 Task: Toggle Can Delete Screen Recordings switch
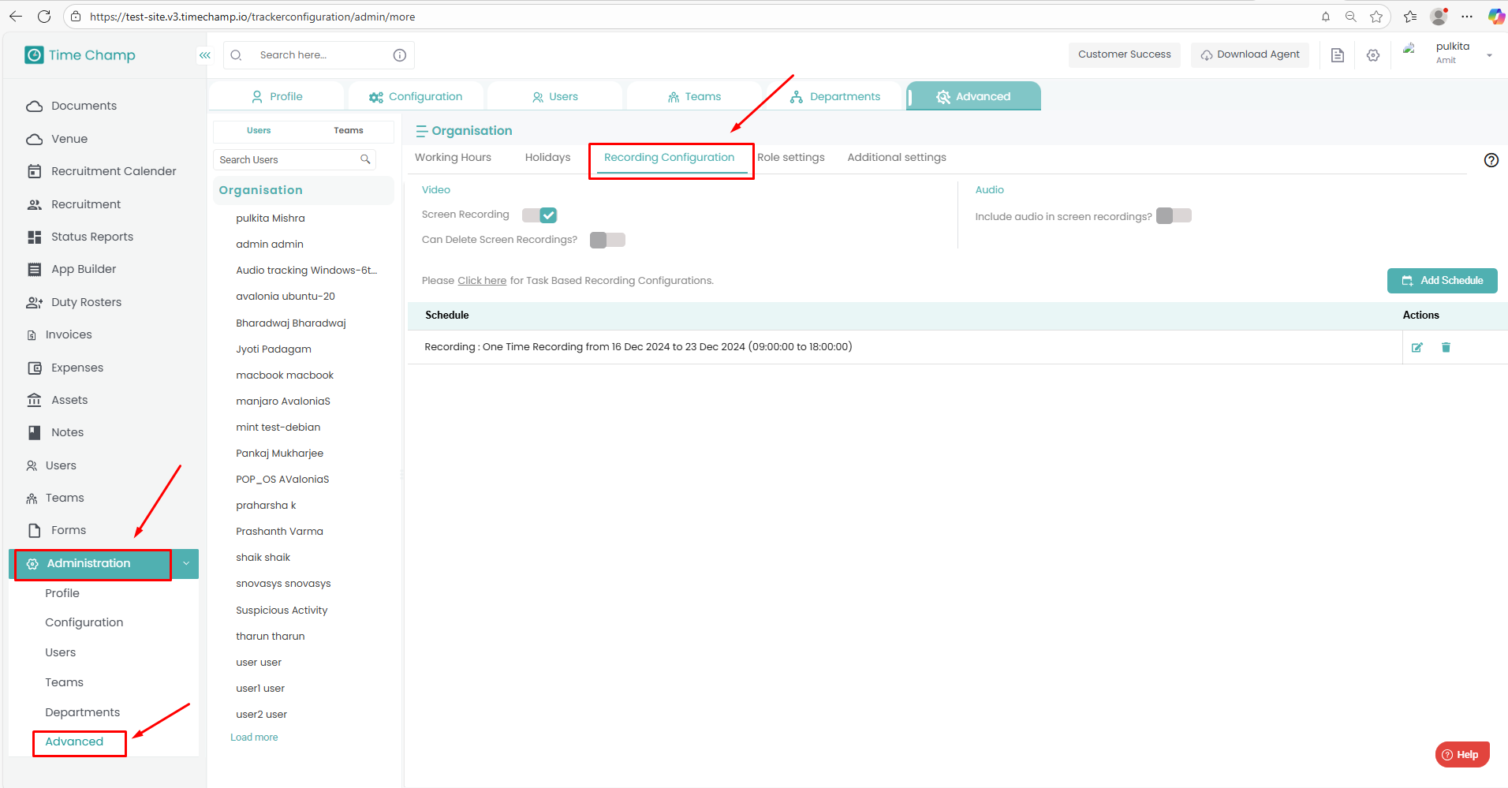[x=607, y=240]
